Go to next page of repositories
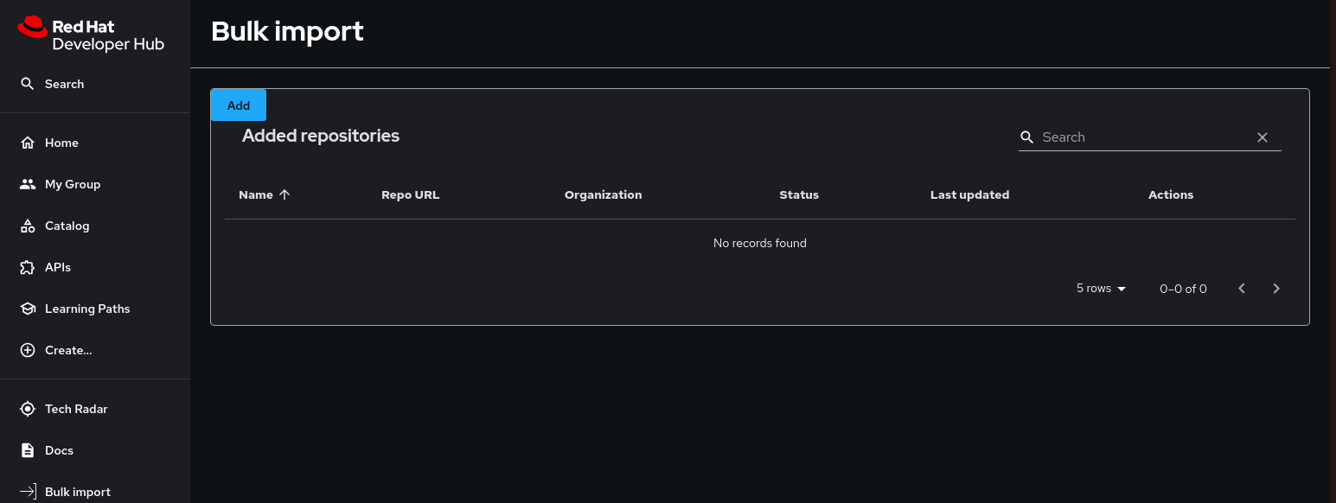Image resolution: width=1336 pixels, height=503 pixels. 1276,289
